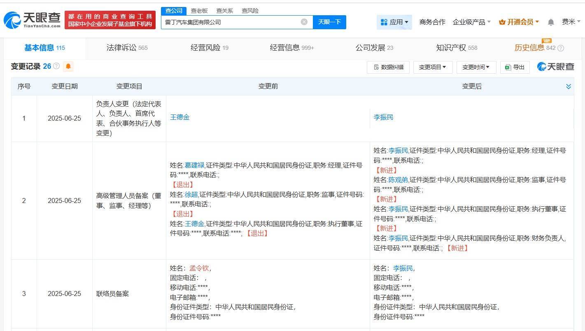The image size is (585, 331).
Task: Open the 应用 apps dropdown
Action: (394, 22)
